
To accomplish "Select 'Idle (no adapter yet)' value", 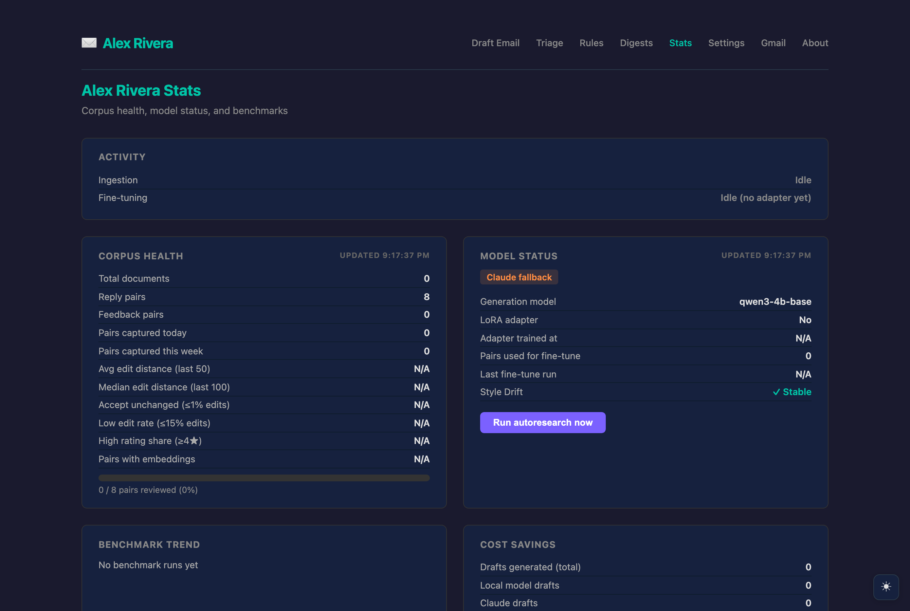I will [765, 198].
